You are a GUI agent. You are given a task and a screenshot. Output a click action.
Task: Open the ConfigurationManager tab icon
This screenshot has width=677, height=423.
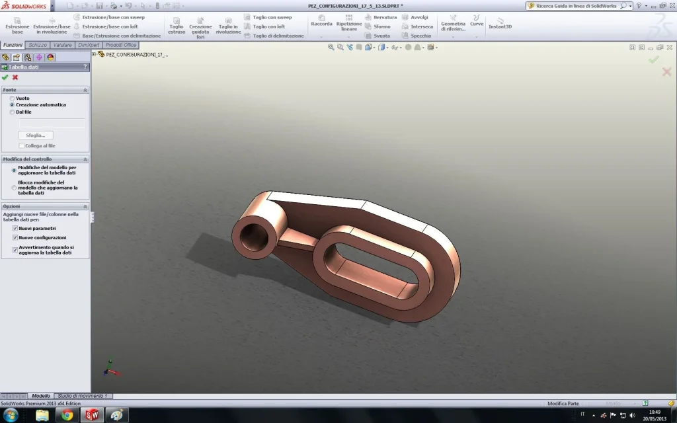pyautogui.click(x=28, y=58)
